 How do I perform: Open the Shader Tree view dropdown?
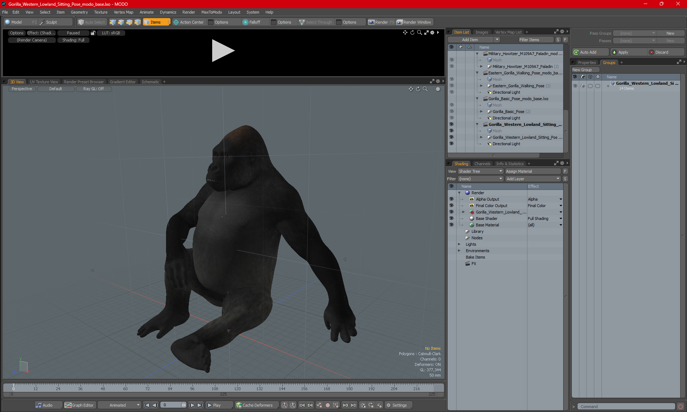click(x=481, y=171)
